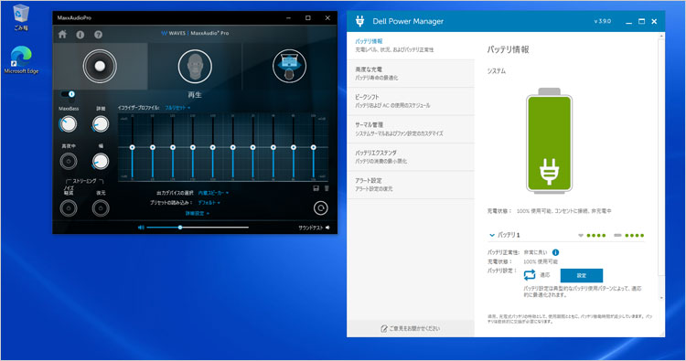This screenshot has width=686, height=361.
Task: Select the head-shaped voice tab icon
Action: pos(195,66)
